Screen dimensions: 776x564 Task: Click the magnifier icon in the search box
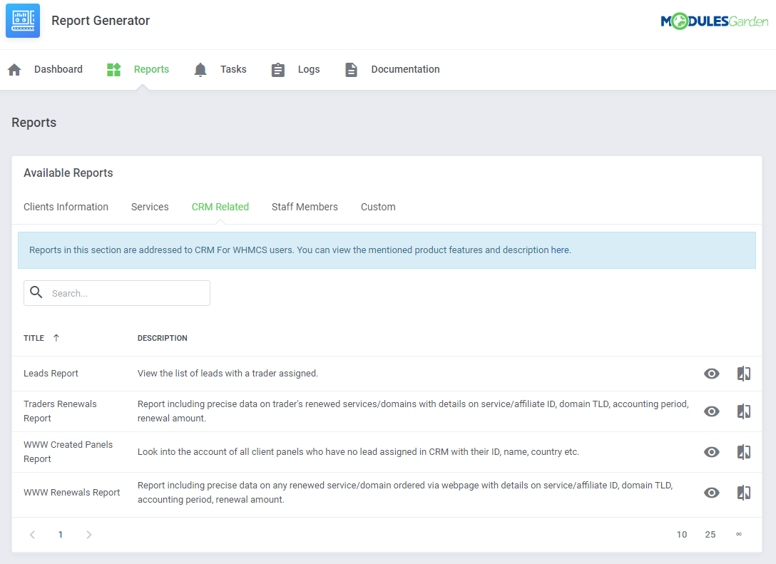pos(36,292)
